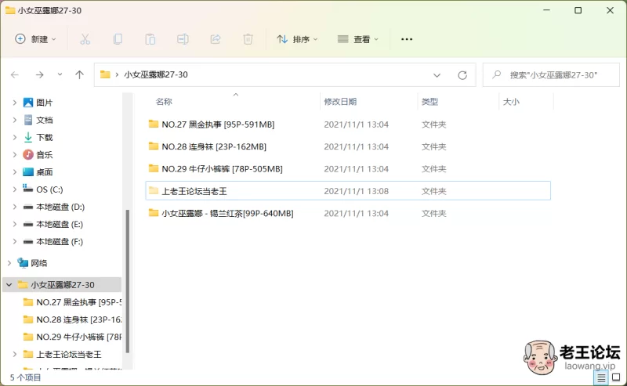Image resolution: width=627 pixels, height=386 pixels.
Task: Open Music (音乐) in sidebar
Action: pyautogui.click(x=38, y=155)
